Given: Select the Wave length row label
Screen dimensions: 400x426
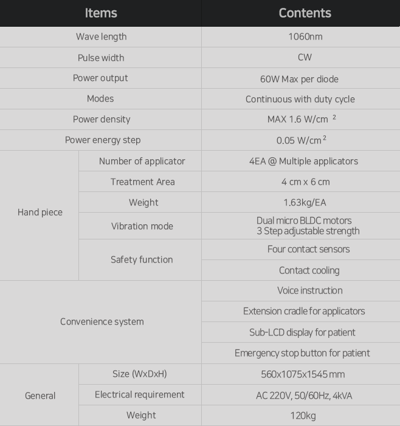Looking at the screenshot, I should click(101, 36).
